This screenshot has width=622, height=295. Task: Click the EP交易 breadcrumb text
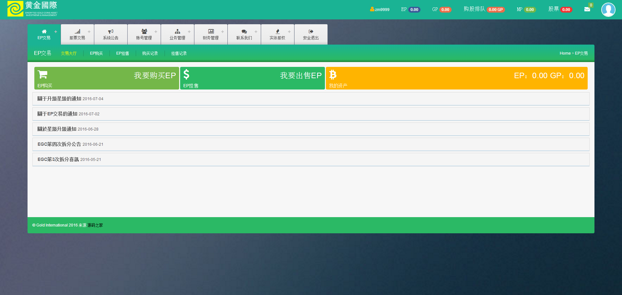(x=581, y=53)
